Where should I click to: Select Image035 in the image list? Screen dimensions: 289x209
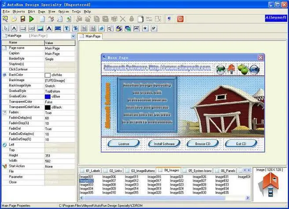pyautogui.click(x=222, y=193)
